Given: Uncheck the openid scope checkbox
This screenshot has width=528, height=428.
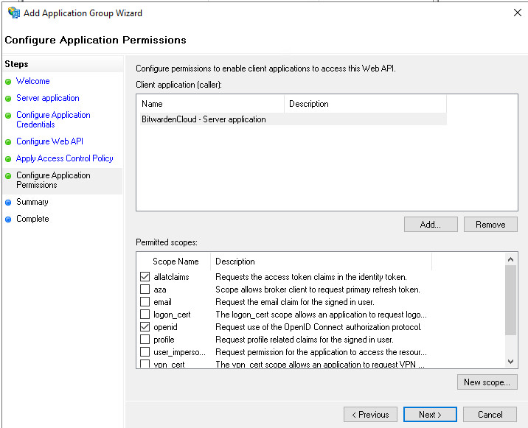Looking at the screenshot, I should (x=145, y=327).
